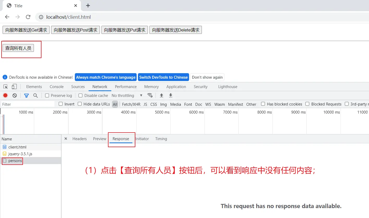The width and height of the screenshot is (369, 218).
Task: Enable the Preserve log checkbox
Action: [x=47, y=96]
